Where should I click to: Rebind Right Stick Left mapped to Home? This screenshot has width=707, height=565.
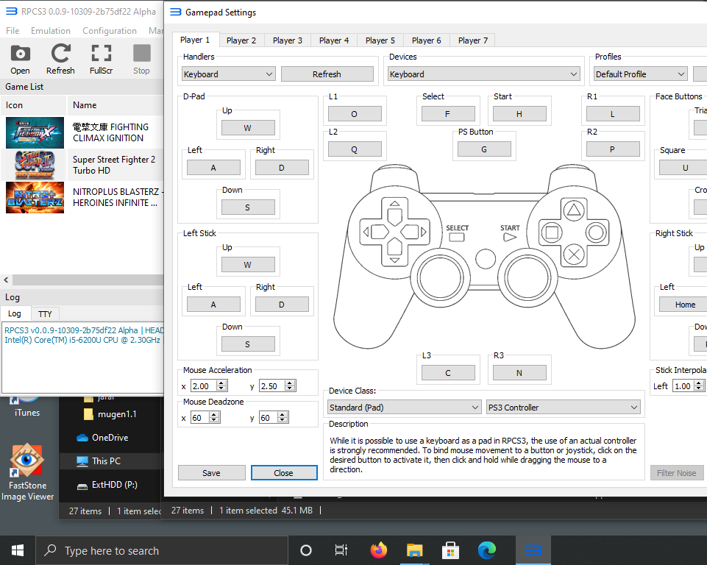coord(685,305)
